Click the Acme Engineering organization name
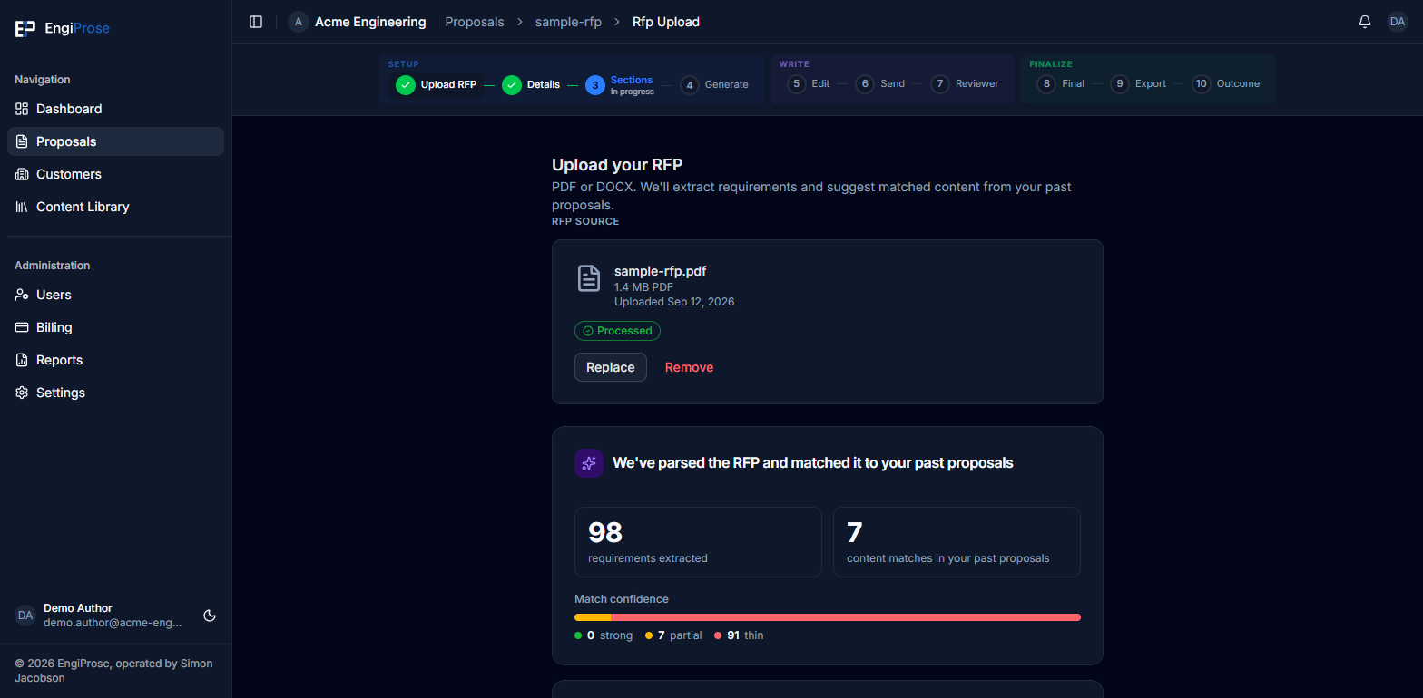The image size is (1423, 698). coord(370,22)
